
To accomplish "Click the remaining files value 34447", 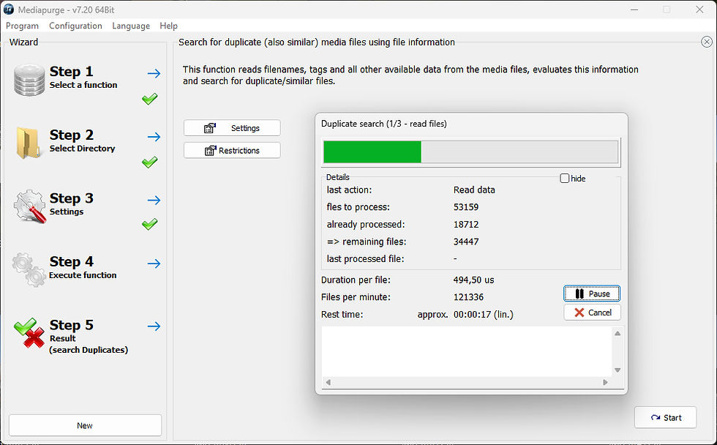I will 466,242.
